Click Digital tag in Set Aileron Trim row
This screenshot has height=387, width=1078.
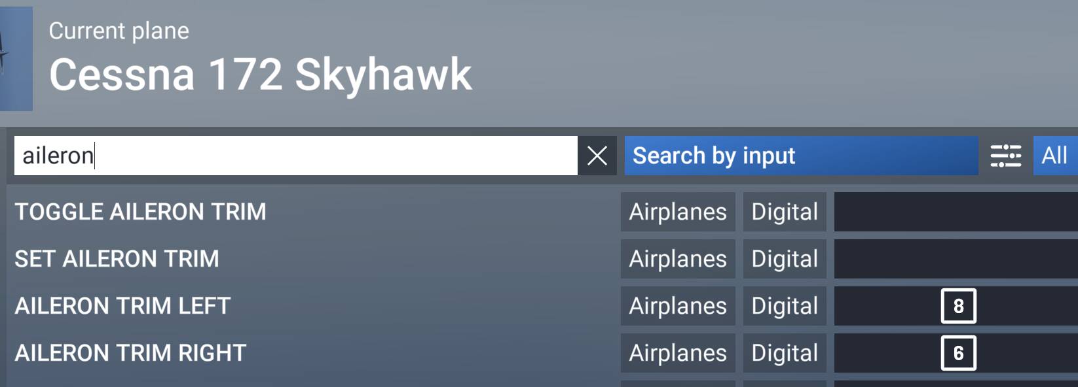tap(785, 259)
